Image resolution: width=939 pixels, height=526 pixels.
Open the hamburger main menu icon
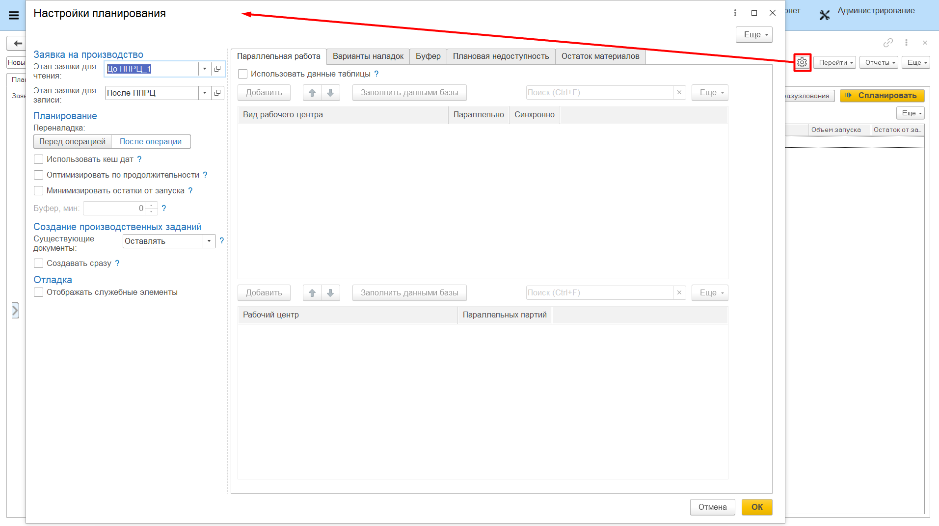pos(14,15)
